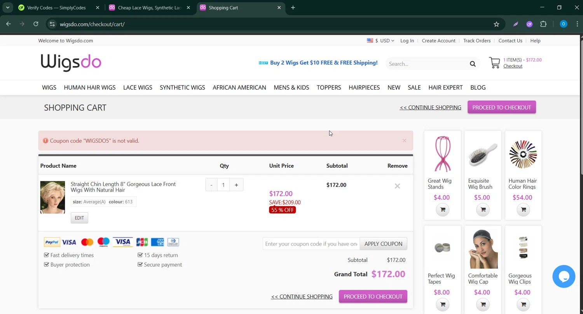
Task: Open the BLOG menu item
Action: 478,87
